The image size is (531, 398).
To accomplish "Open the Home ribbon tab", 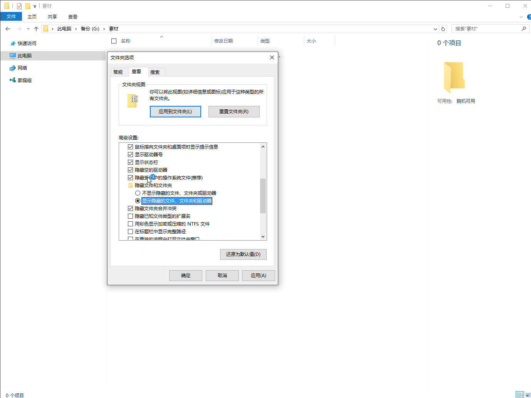I will point(32,17).
